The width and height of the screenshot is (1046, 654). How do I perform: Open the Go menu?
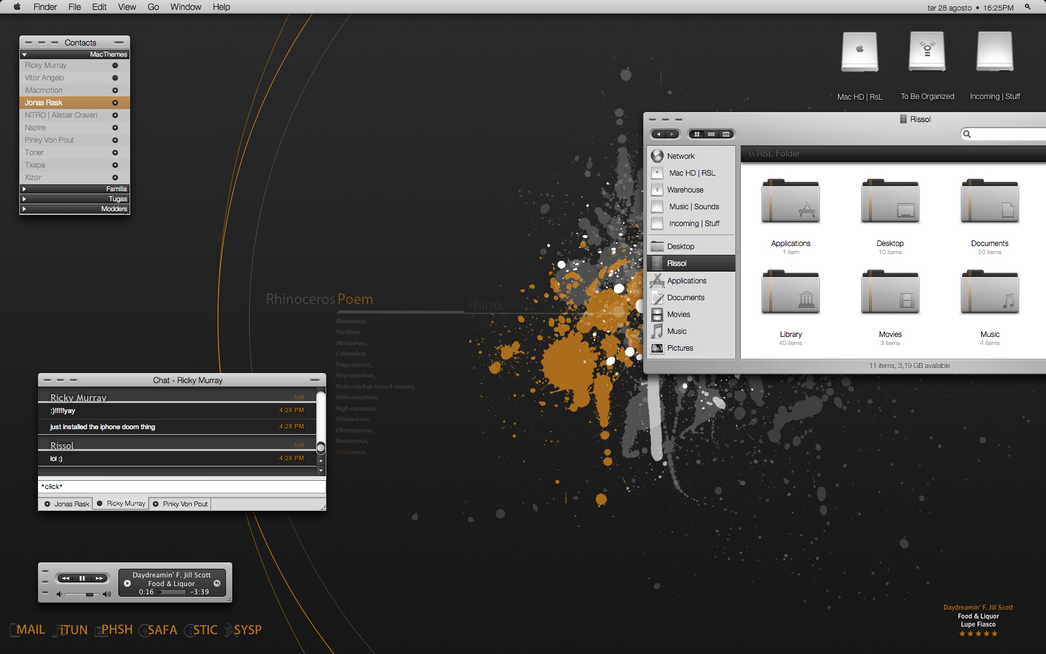pos(153,7)
